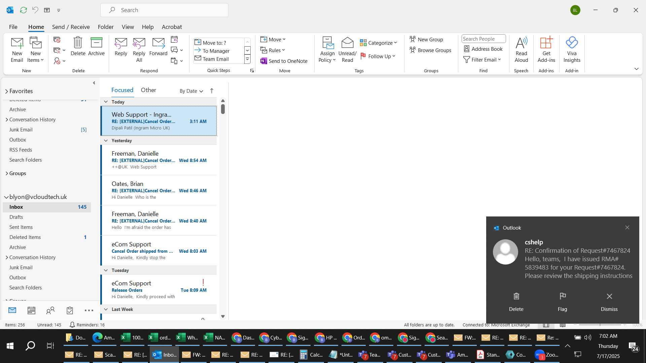Click inside Search People field
The image size is (646, 363).
483,39
